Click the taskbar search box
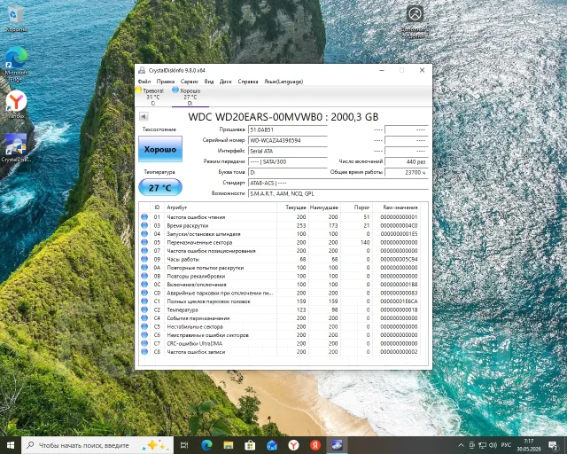 click(x=97, y=445)
